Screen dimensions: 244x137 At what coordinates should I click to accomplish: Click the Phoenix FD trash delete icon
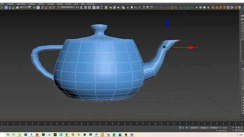[208, 8]
